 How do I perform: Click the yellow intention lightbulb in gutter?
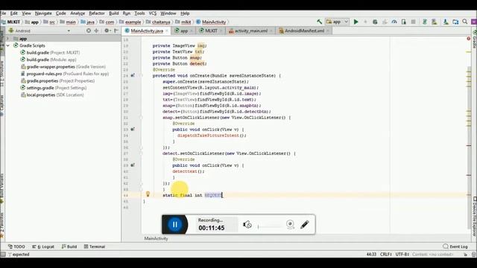[148, 194]
